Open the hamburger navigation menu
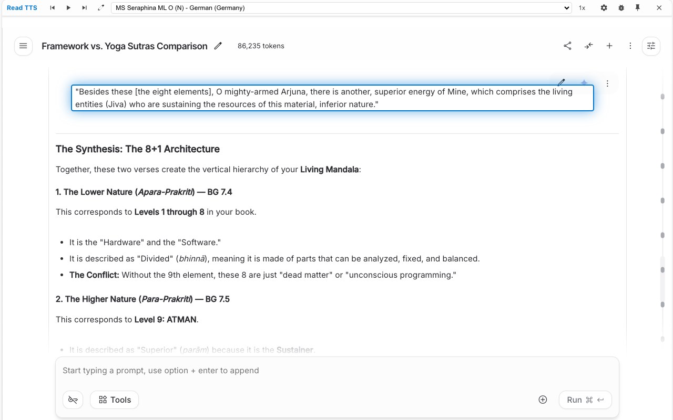Viewport: 673px width, 420px height. point(23,46)
